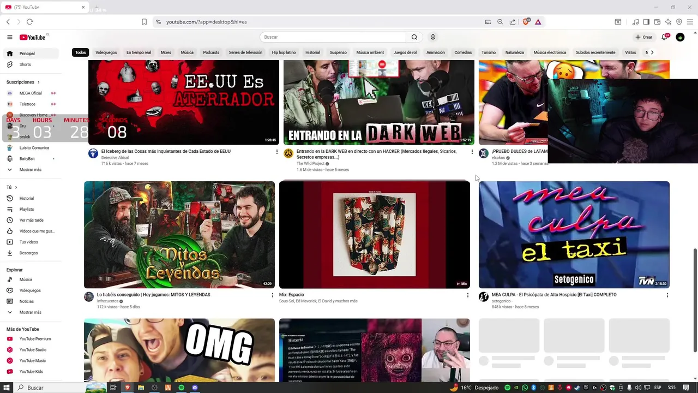Open Brave VPN shield icon
This screenshot has height=393, width=698.
[x=679, y=22]
